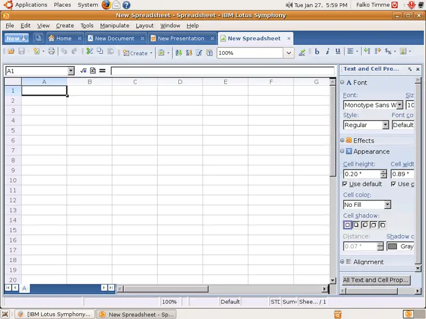Click the Cut scissors icon

[89, 51]
